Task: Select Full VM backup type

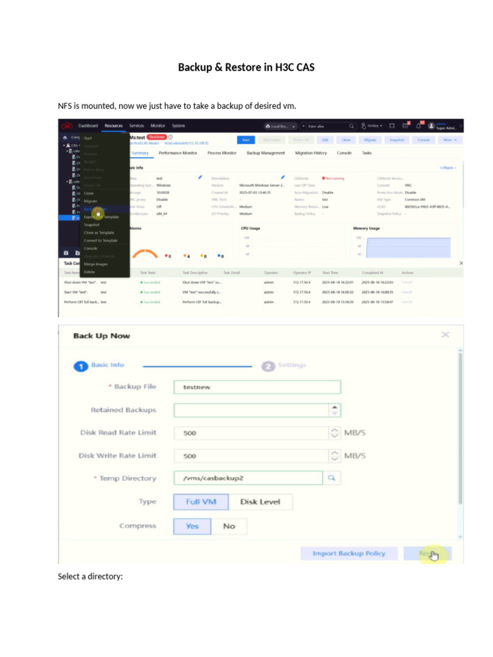Action: tap(201, 502)
